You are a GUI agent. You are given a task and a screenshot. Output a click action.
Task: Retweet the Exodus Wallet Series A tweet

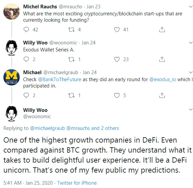(x=71, y=59)
